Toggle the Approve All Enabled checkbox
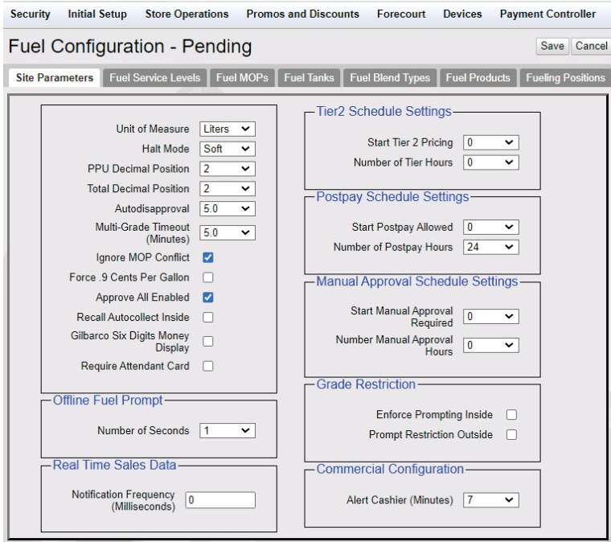Viewport: 611px width, 542px height. [208, 298]
